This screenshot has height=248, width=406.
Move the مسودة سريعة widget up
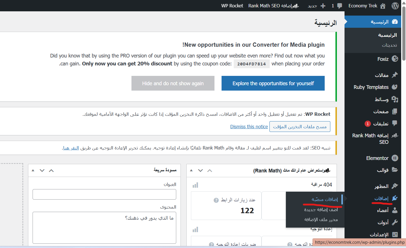tap(51, 170)
